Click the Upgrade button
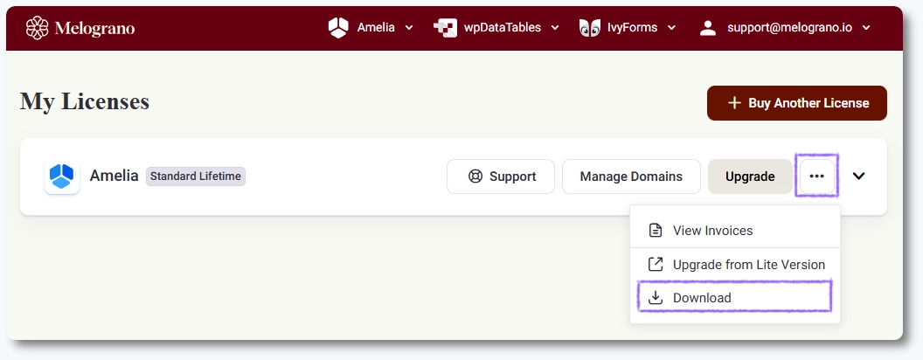Viewport: 923px width, 360px height. 750,177
